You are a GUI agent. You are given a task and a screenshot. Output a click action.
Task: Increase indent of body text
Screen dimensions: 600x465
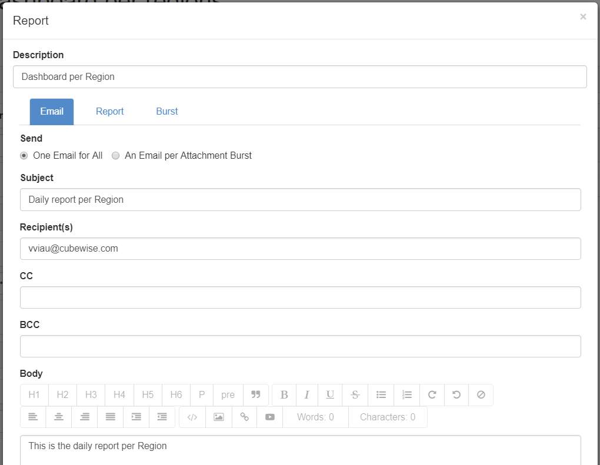136,417
